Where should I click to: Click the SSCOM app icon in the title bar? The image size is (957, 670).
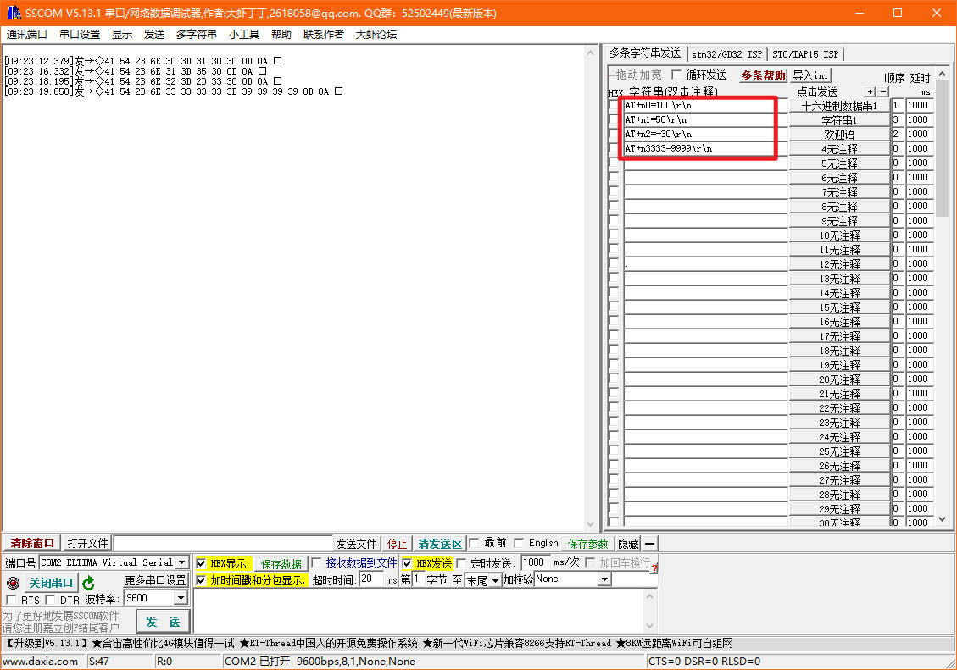(x=14, y=13)
